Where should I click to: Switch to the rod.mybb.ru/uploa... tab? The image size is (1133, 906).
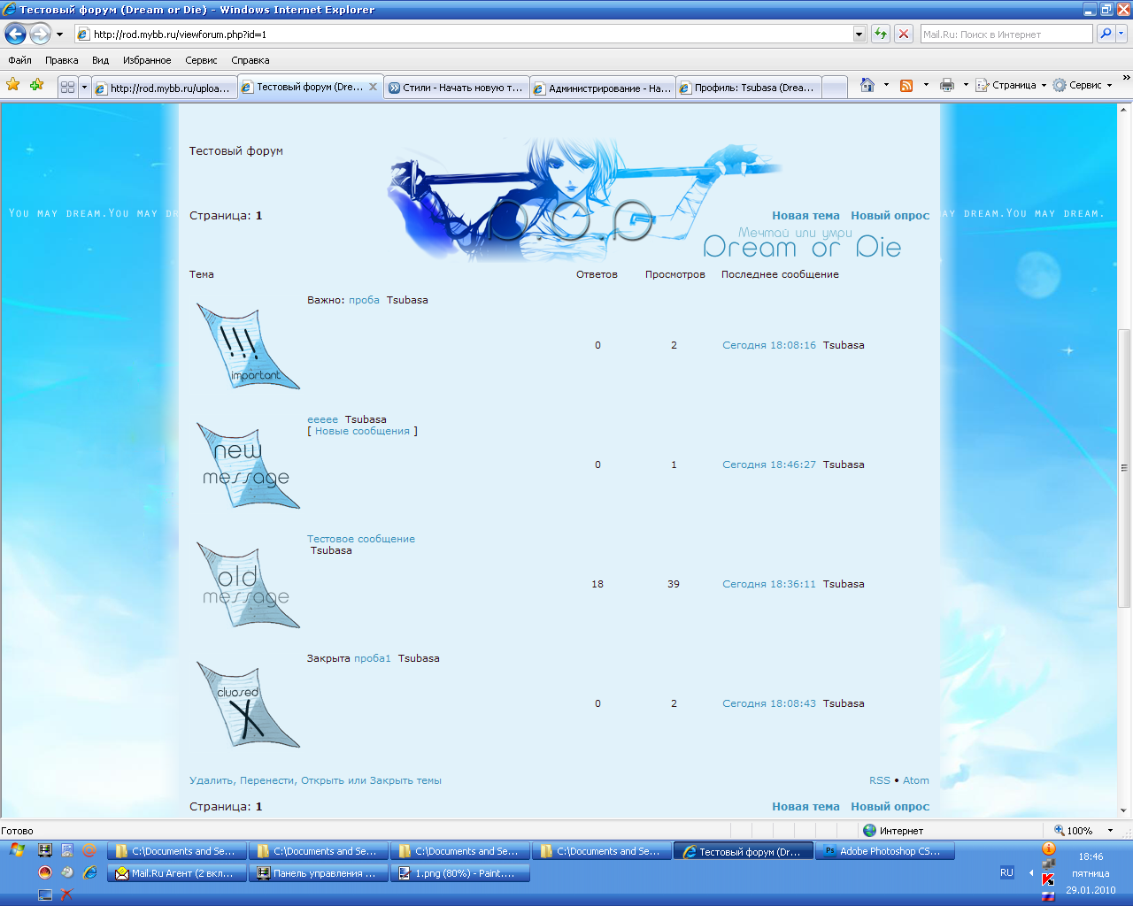point(165,88)
